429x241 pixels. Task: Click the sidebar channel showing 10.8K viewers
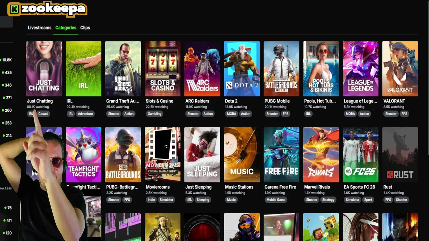pos(6,60)
